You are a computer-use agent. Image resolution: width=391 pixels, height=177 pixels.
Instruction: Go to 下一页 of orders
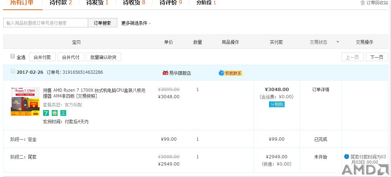coord(377,57)
